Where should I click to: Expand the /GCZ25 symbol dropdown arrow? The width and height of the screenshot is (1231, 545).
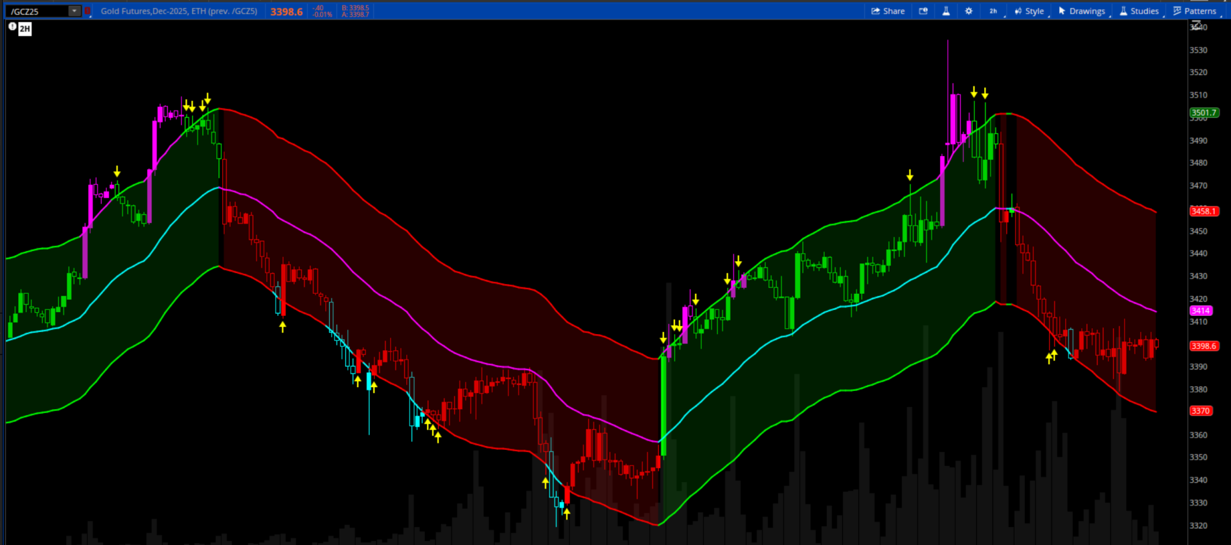click(75, 11)
